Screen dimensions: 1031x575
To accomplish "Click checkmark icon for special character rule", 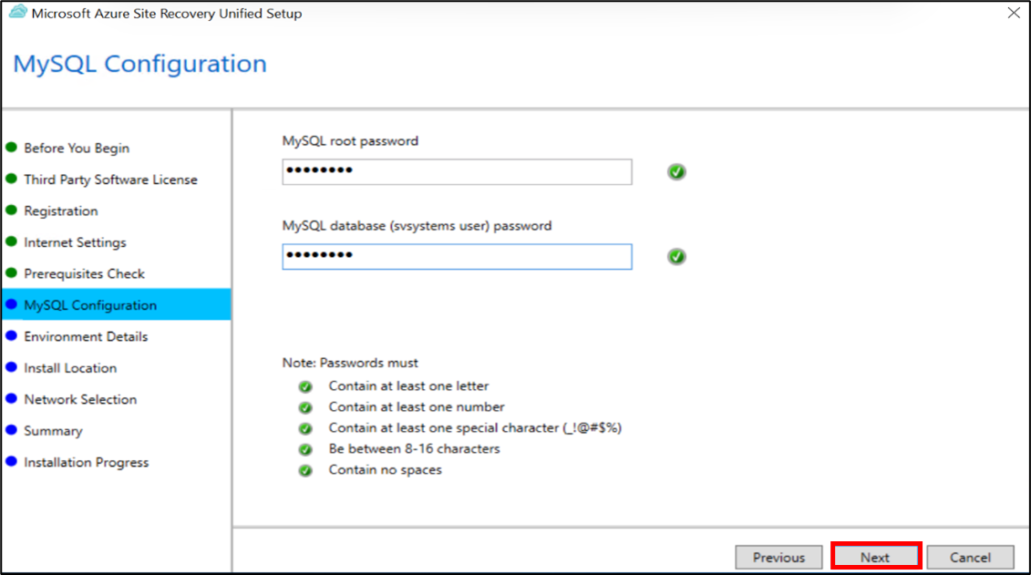I will click(305, 428).
